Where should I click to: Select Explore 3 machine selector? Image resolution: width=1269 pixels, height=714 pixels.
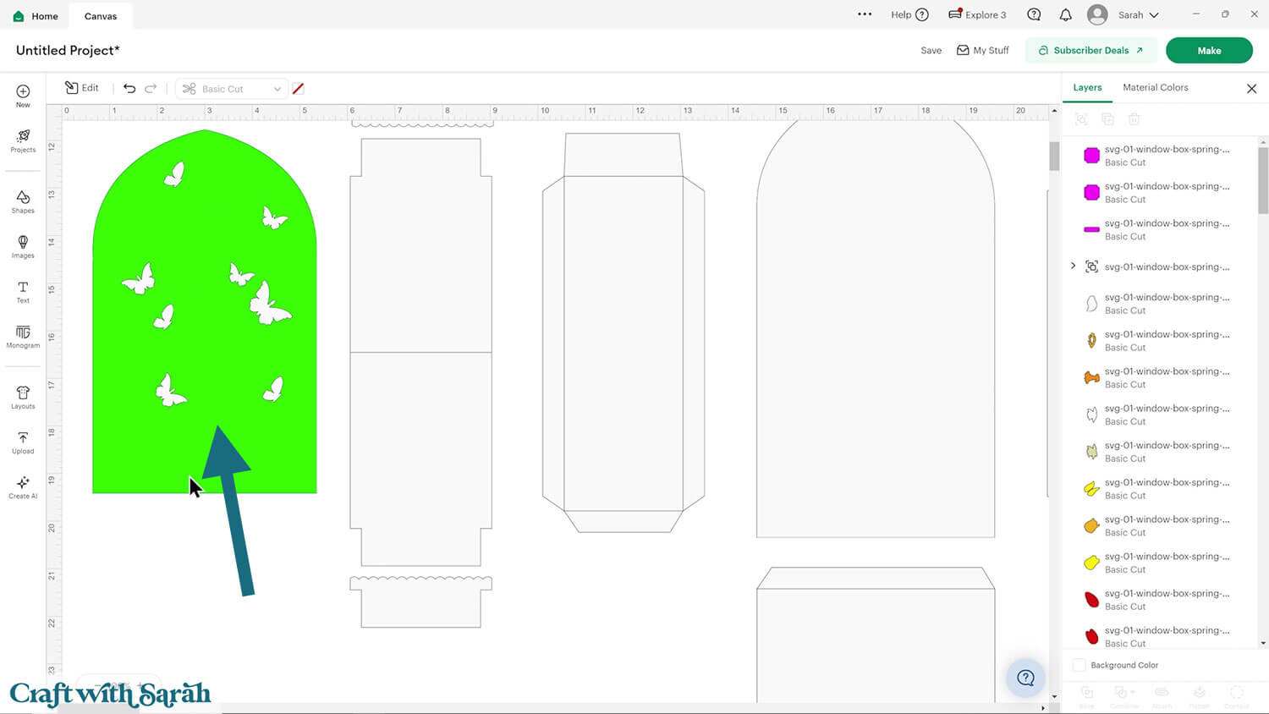click(977, 15)
